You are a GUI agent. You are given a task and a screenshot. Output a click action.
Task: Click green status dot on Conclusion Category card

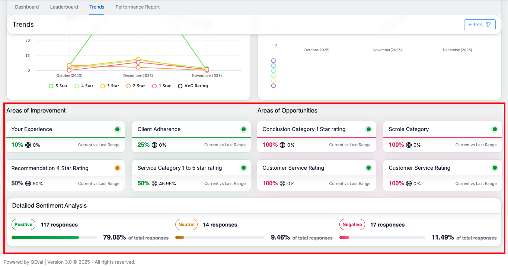tap(368, 129)
